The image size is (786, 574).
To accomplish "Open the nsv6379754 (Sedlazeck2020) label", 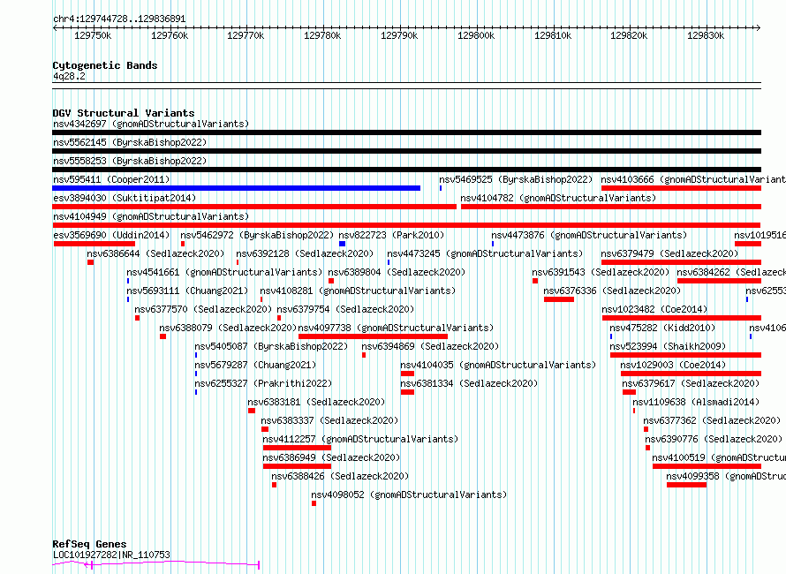I will pyautogui.click(x=345, y=309).
